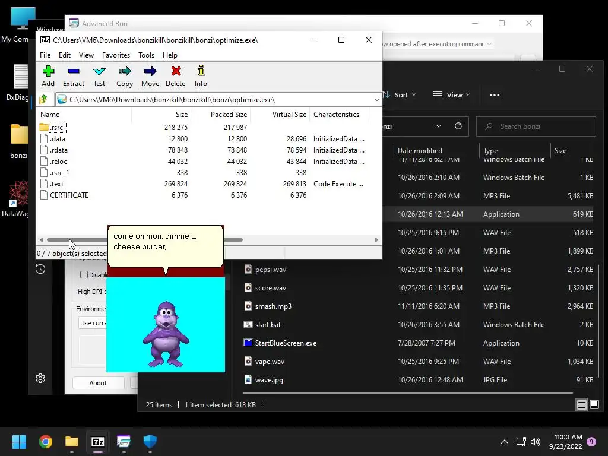Toggle the Disable checkbox in Advanced Run
The height and width of the screenshot is (456, 608).
pyautogui.click(x=84, y=274)
